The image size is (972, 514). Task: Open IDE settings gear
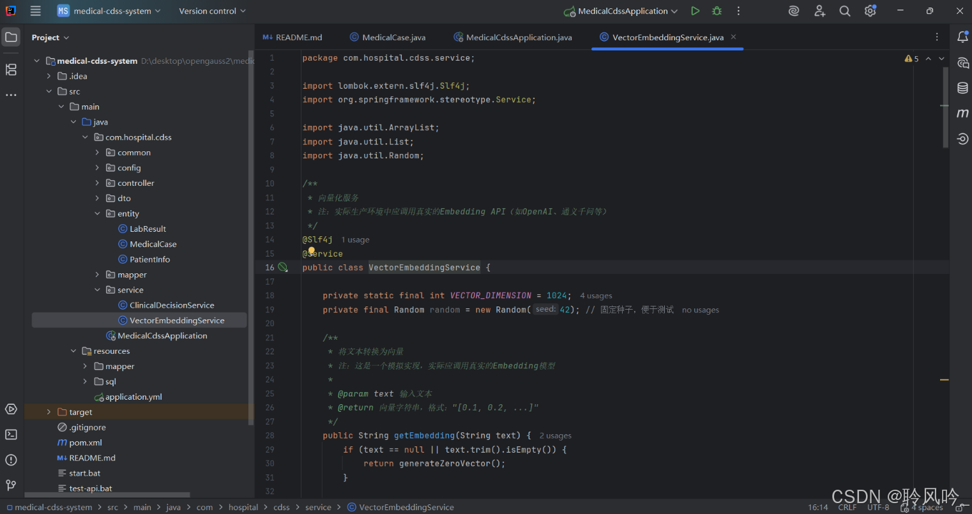coord(870,11)
